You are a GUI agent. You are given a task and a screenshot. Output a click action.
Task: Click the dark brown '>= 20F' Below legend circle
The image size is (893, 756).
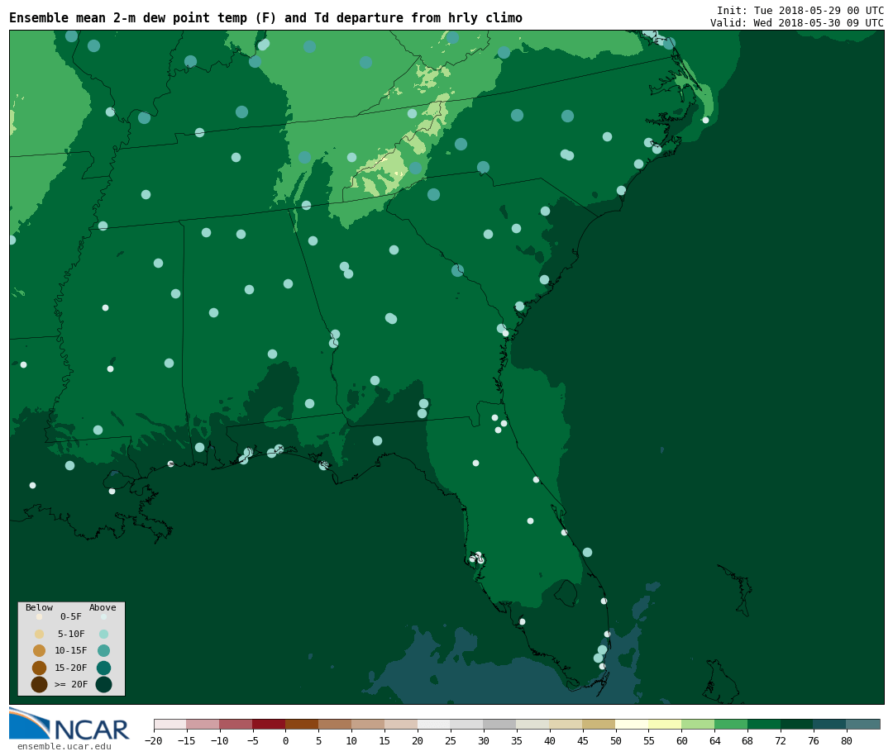[x=39, y=684]
